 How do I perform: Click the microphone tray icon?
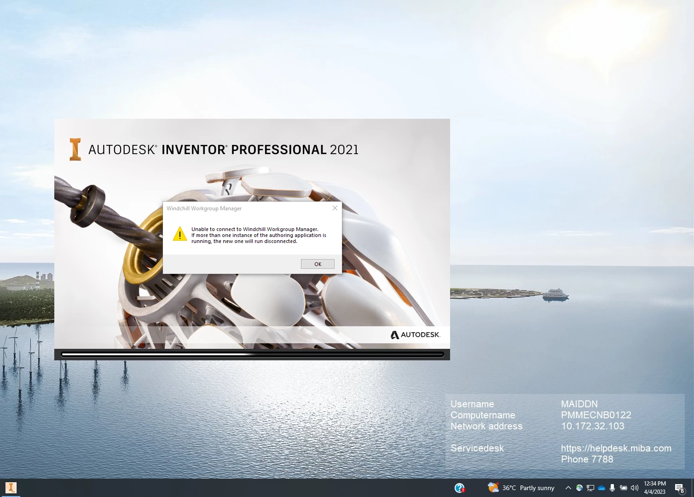click(612, 488)
